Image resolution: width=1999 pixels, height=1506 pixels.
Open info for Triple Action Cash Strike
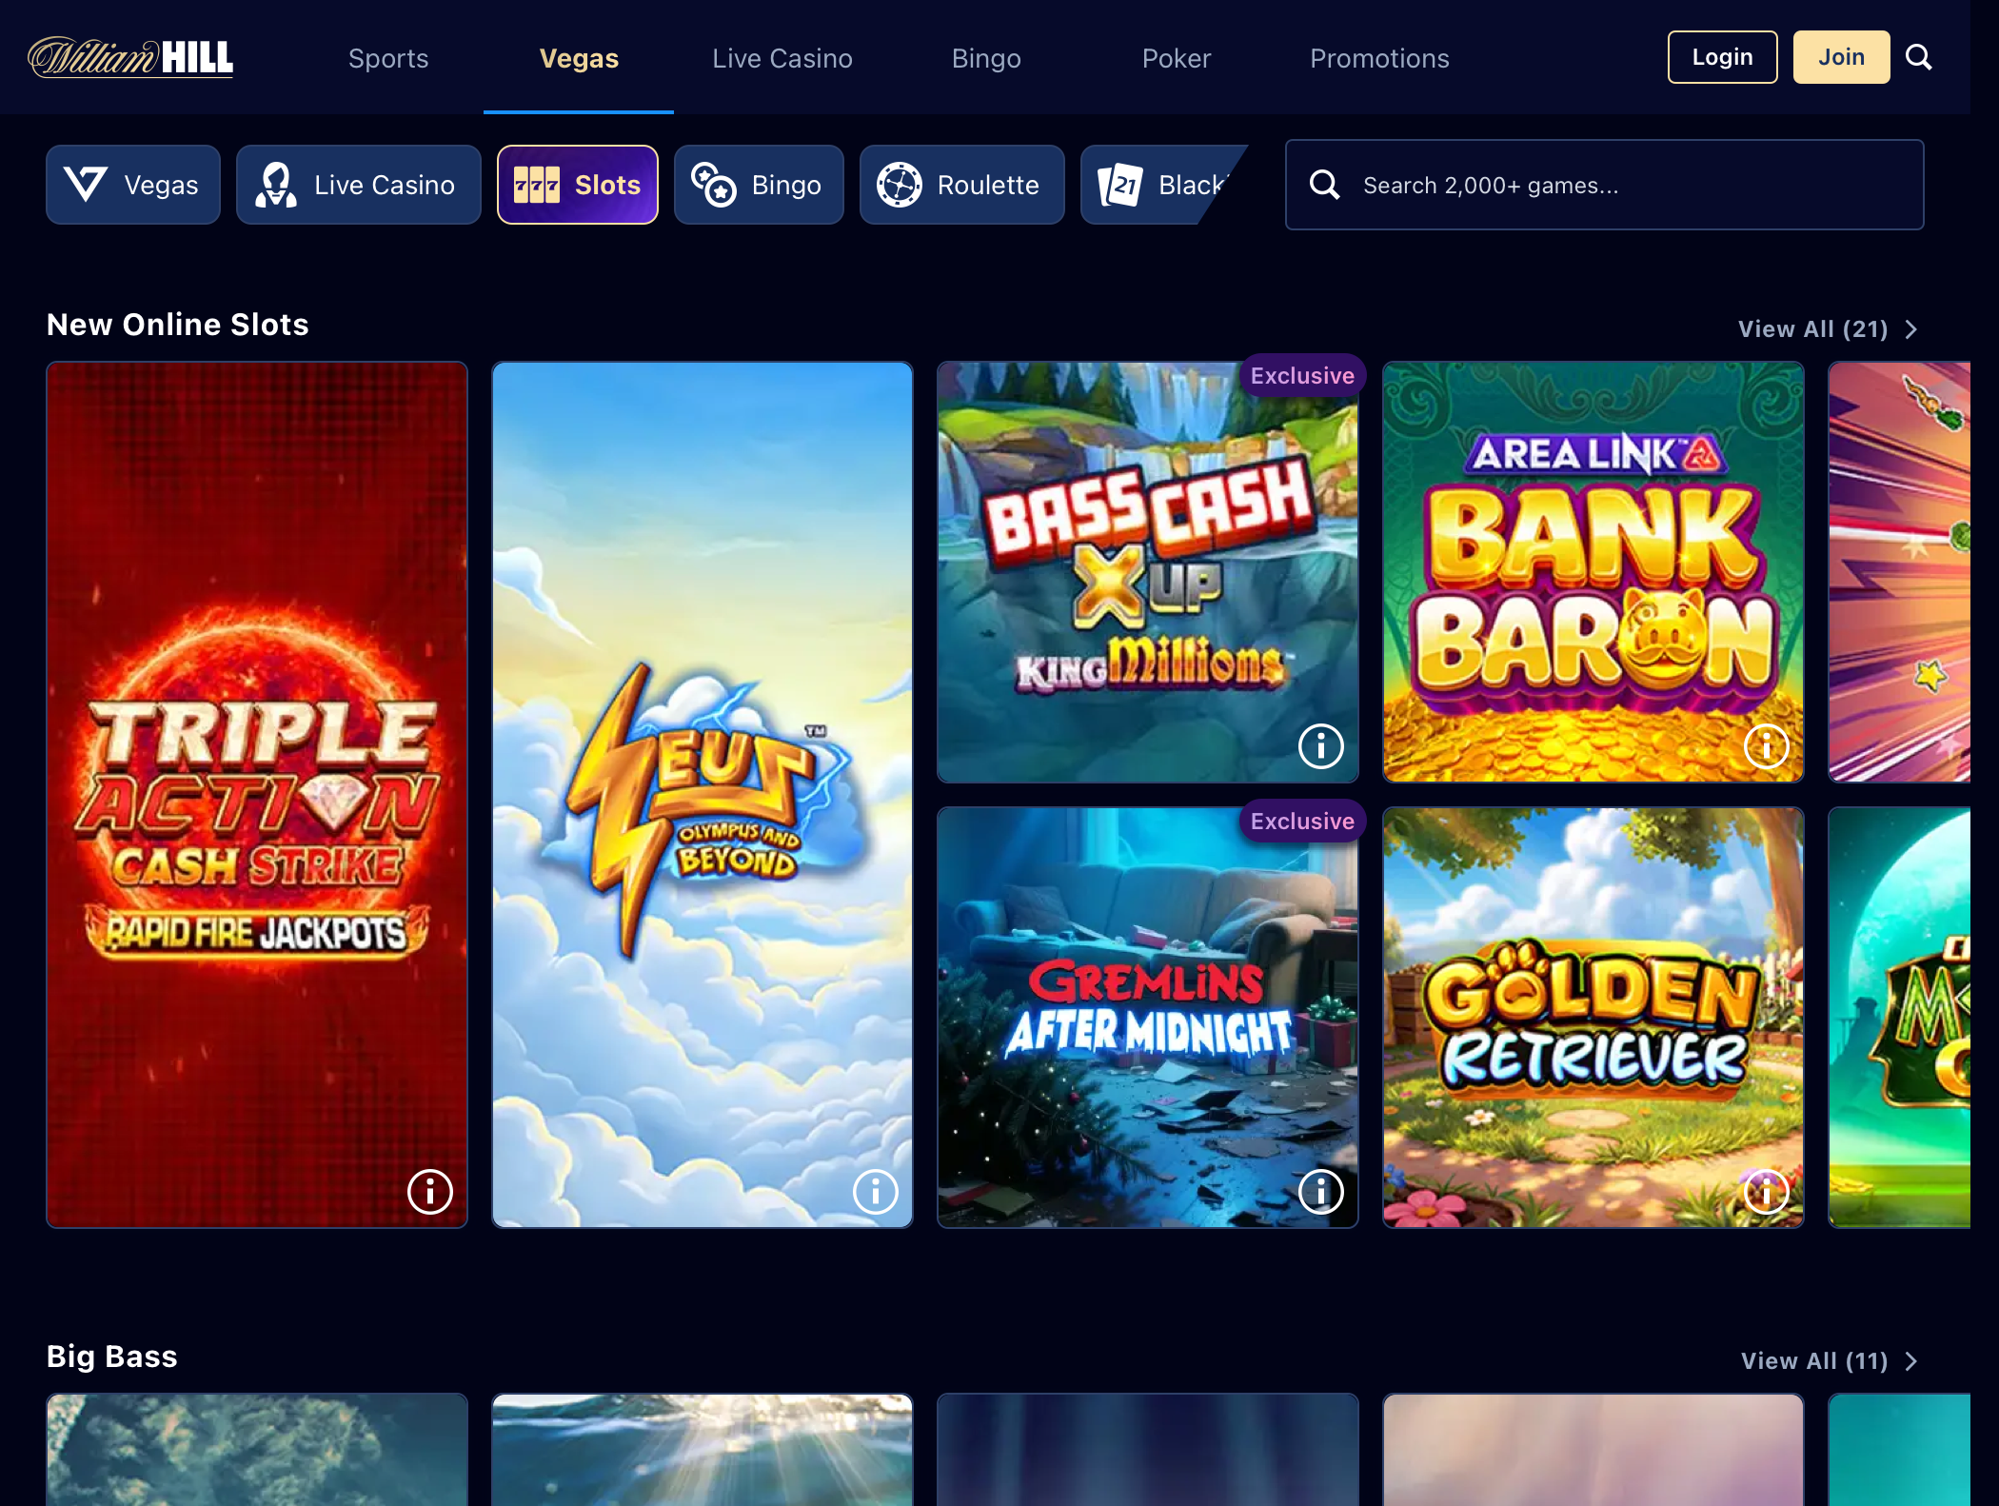pyautogui.click(x=429, y=1191)
